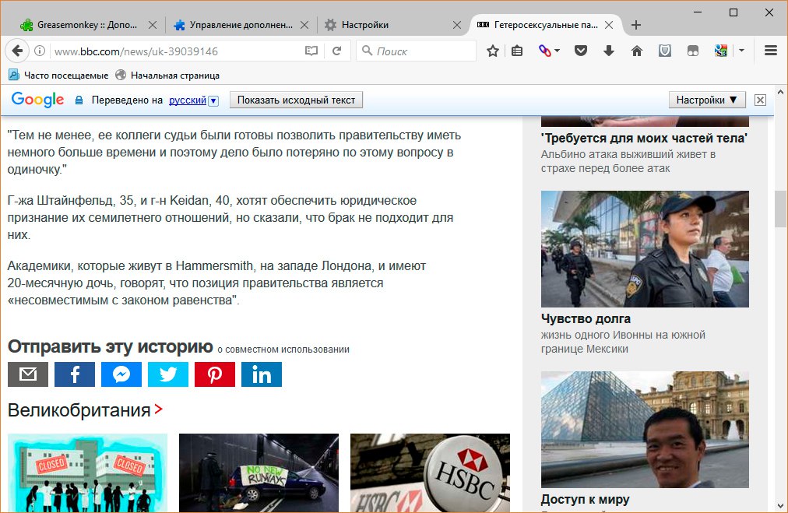The width and height of the screenshot is (788, 513).
Task: Open closed hospitals illustration thumbnail
Action: point(87,473)
